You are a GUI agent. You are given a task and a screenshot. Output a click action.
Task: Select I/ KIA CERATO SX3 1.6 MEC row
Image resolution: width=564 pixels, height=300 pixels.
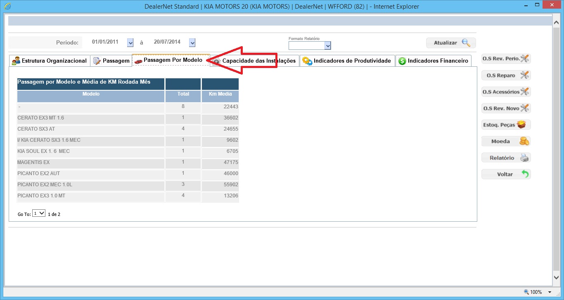pos(128,141)
